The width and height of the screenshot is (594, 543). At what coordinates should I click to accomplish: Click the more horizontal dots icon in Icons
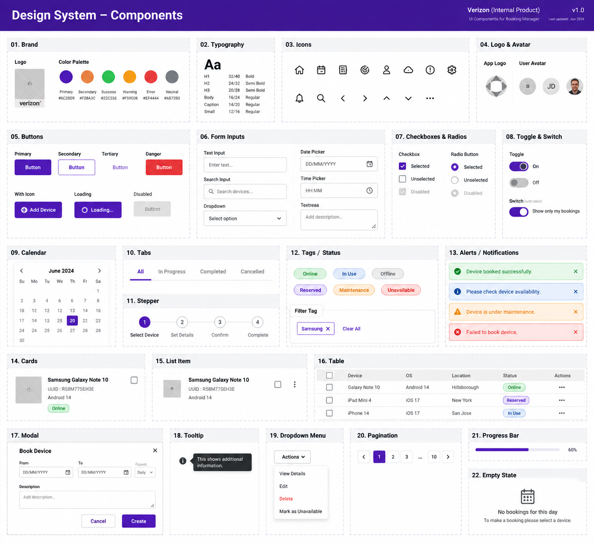(430, 98)
